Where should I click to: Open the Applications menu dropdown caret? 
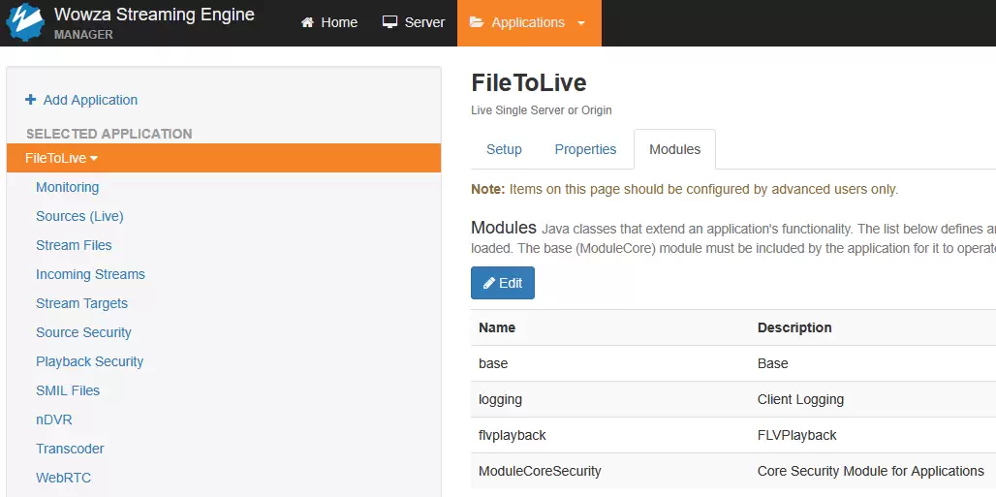coord(580,23)
